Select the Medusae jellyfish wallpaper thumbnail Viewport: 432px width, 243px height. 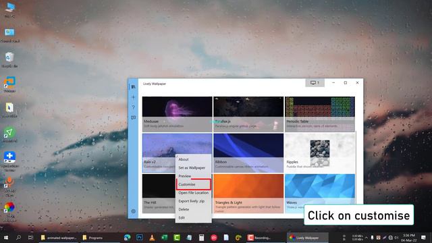point(177,114)
